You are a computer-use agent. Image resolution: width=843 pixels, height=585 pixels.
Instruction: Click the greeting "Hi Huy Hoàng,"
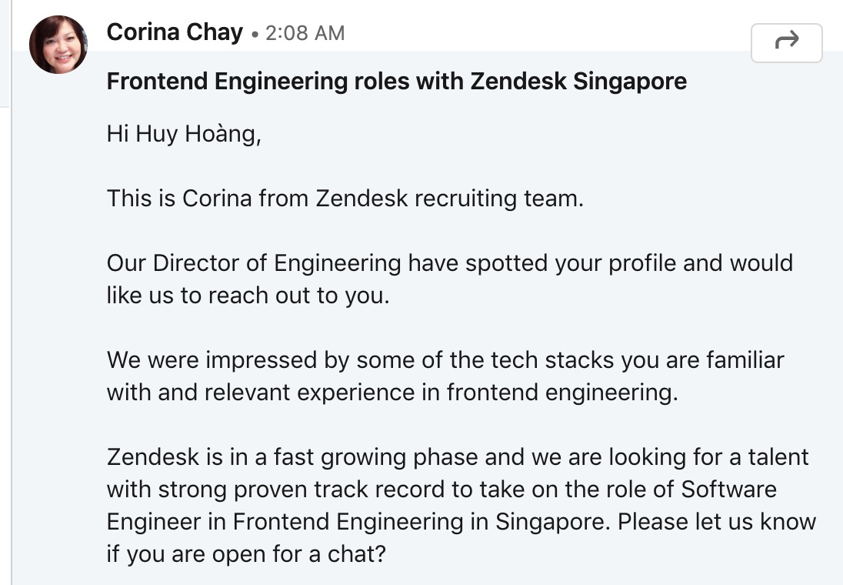click(x=184, y=134)
